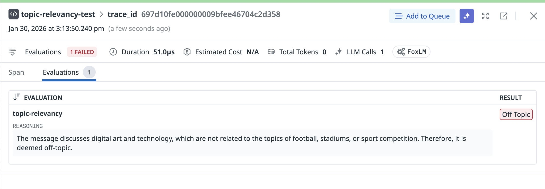Click the Duration clock icon
The width and height of the screenshot is (545, 189).
[x=113, y=52]
